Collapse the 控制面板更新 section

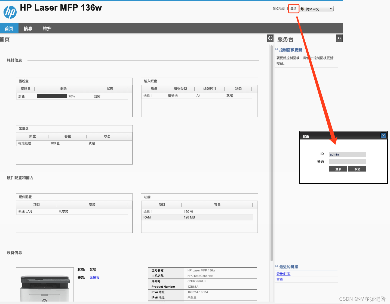[x=277, y=49]
